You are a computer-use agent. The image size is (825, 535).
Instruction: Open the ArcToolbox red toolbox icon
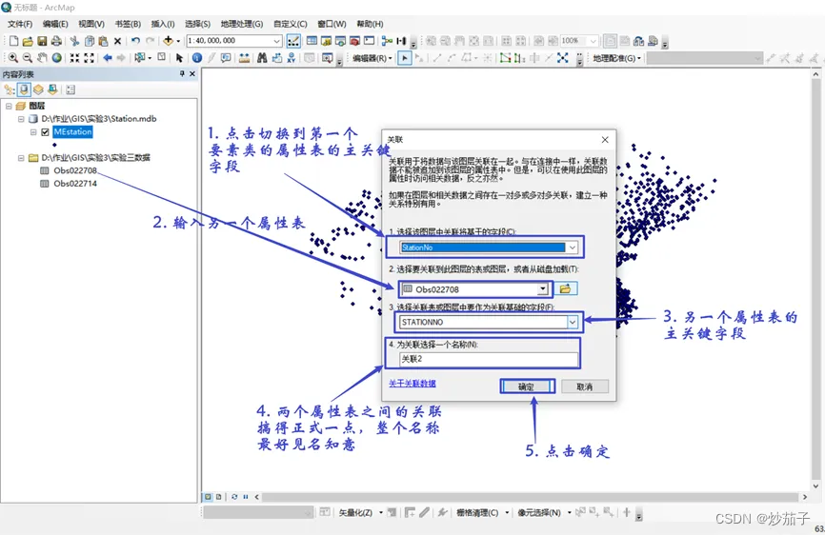tap(354, 41)
